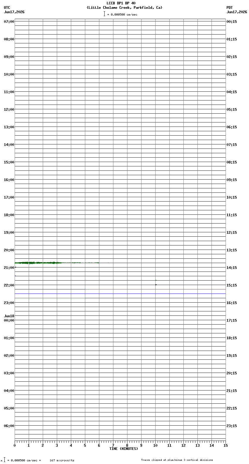This screenshot has height=464, width=249.
Task: Click the small glitch mark at minute 10
Action: click(156, 284)
